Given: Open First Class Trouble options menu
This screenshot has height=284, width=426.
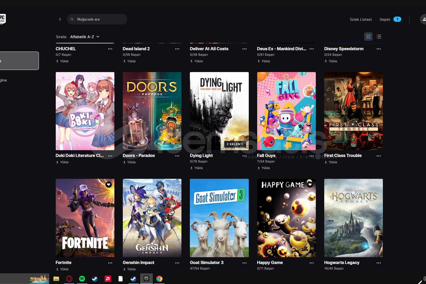Looking at the screenshot, I should [x=379, y=156].
